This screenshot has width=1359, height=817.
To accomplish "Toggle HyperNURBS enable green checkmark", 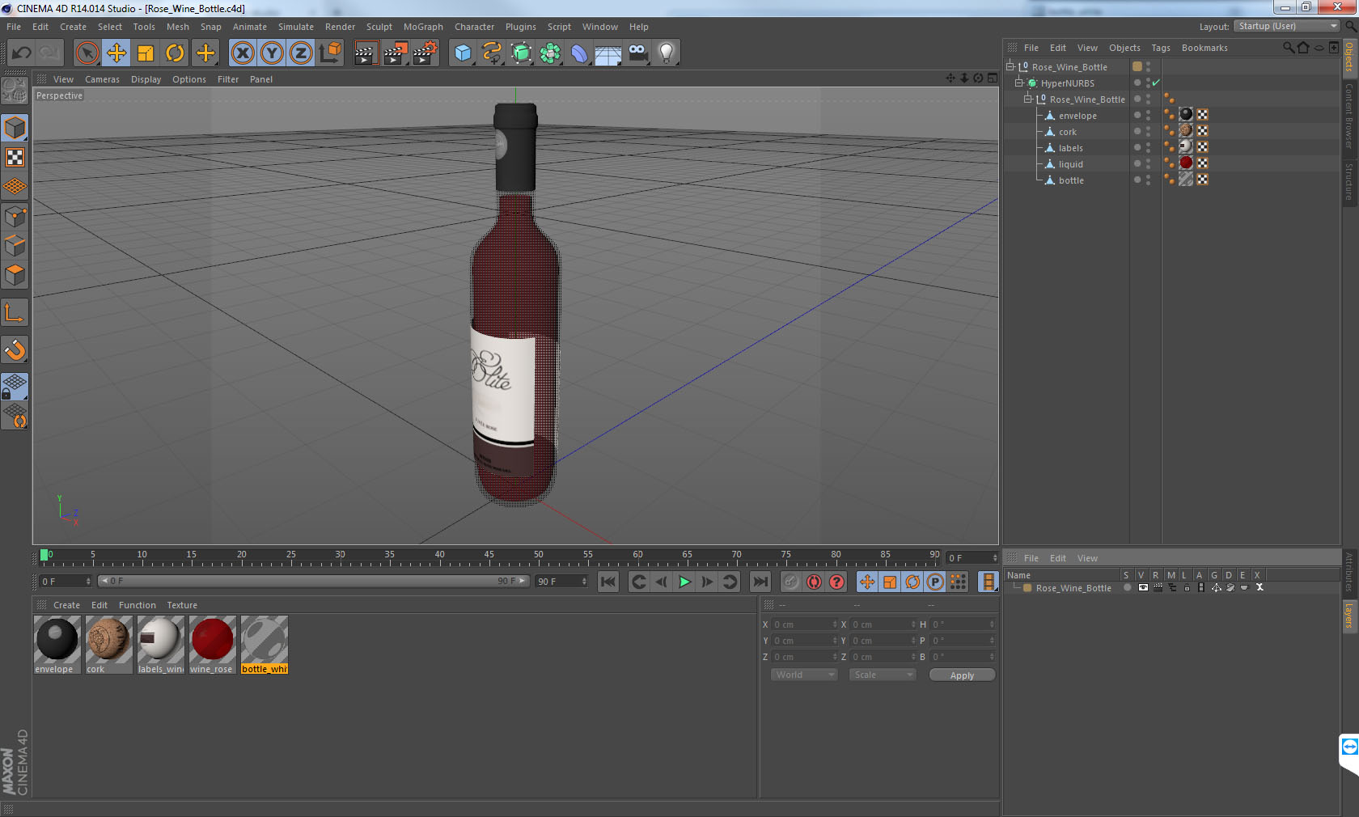I will coord(1156,83).
